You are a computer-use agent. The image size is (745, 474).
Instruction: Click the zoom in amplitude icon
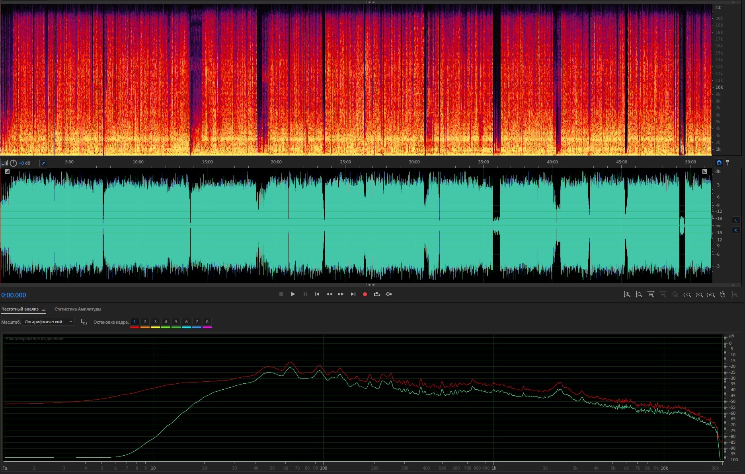pyautogui.click(x=627, y=295)
